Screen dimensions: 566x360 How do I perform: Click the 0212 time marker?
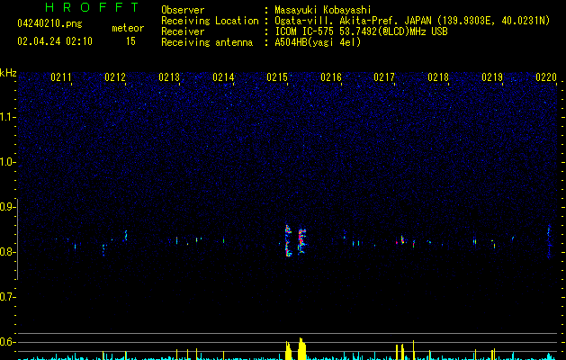point(115,77)
